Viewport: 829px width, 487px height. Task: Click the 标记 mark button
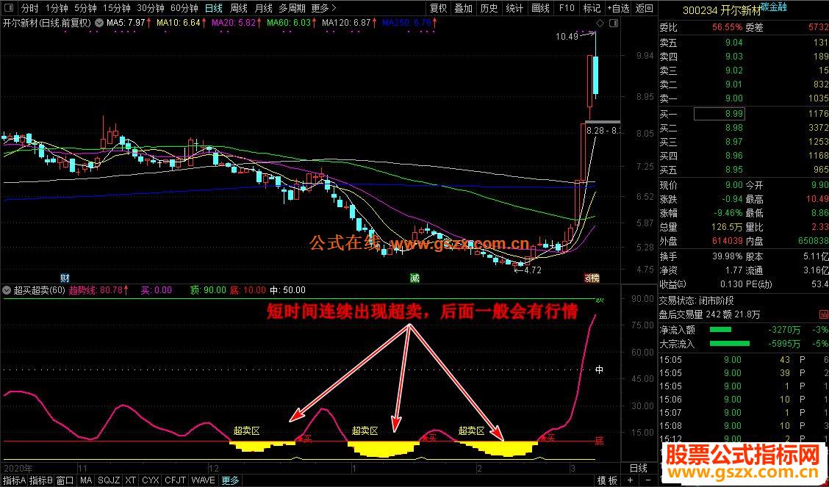tap(592, 8)
